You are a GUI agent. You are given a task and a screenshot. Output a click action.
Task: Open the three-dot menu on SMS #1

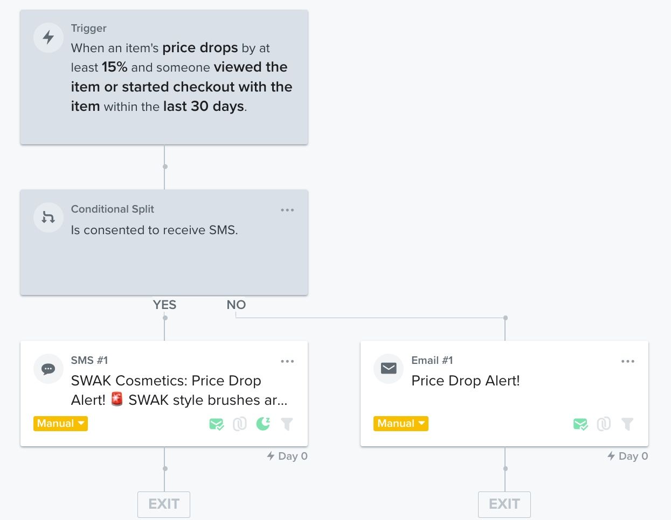(287, 361)
